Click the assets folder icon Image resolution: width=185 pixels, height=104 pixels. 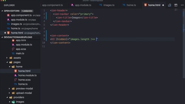tap(11, 58)
